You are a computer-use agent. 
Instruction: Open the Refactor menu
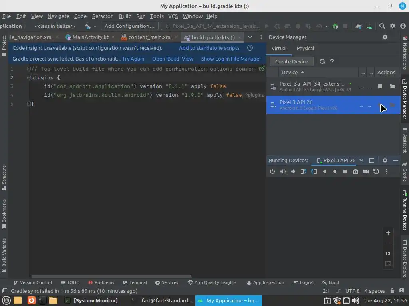pyautogui.click(x=102, y=16)
